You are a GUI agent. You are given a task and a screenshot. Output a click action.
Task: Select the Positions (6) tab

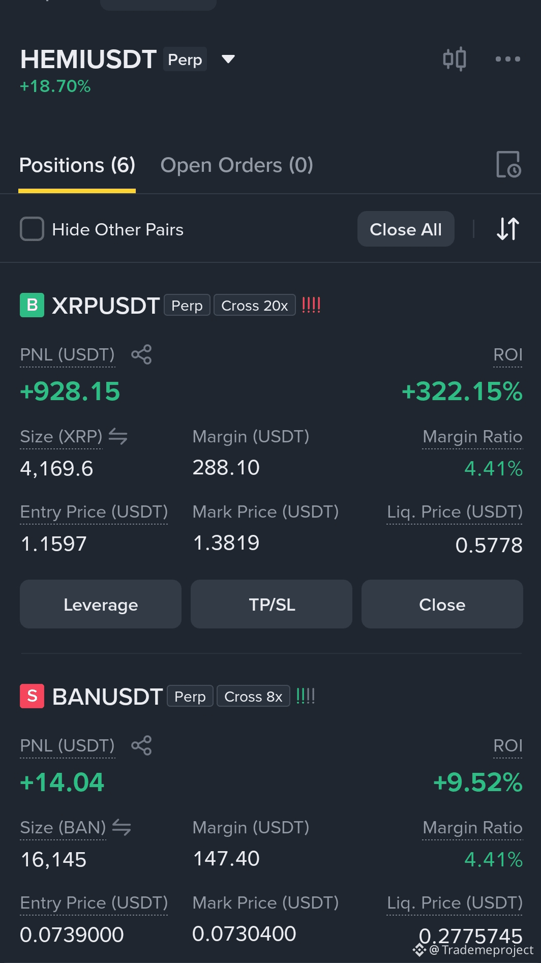77,165
